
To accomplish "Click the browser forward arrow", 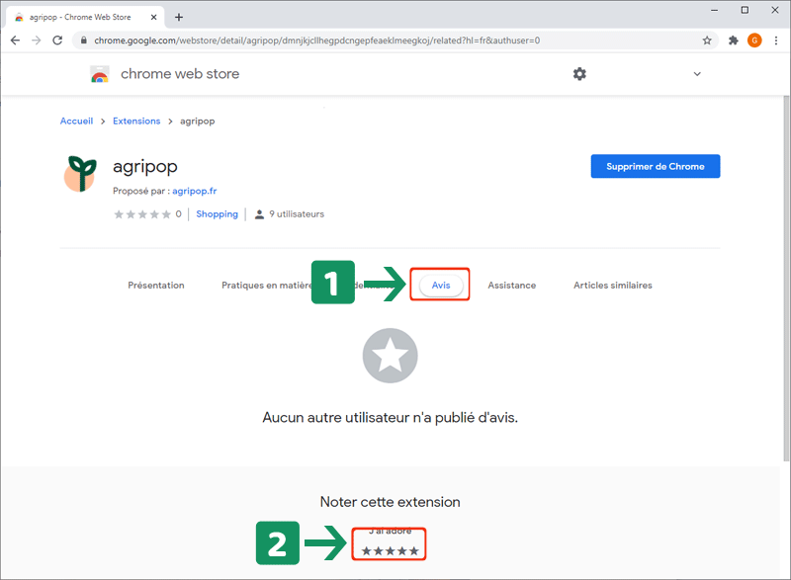I will pyautogui.click(x=36, y=41).
